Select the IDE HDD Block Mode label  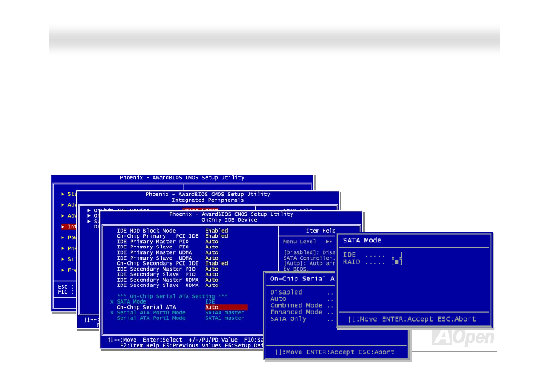[146, 231]
